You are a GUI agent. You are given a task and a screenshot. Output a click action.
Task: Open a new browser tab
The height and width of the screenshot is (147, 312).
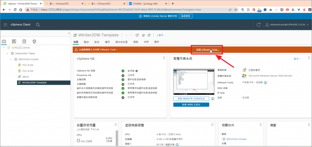(x=173, y=3)
